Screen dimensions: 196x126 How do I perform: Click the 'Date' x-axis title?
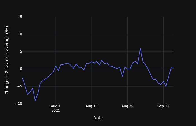point(98,118)
